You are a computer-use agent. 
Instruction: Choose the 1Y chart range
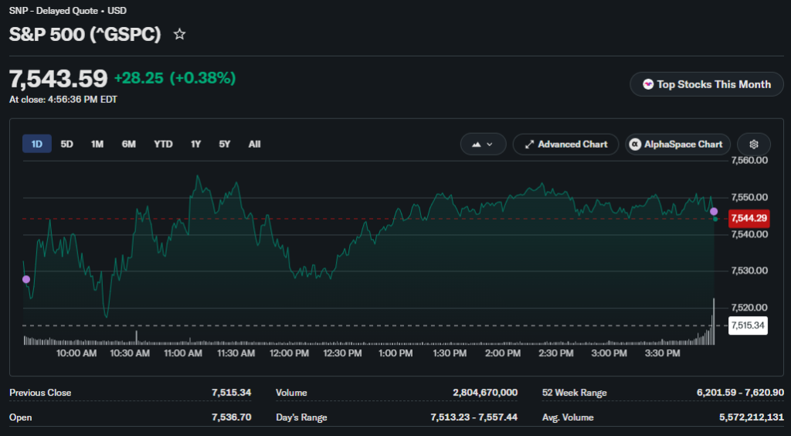(195, 144)
